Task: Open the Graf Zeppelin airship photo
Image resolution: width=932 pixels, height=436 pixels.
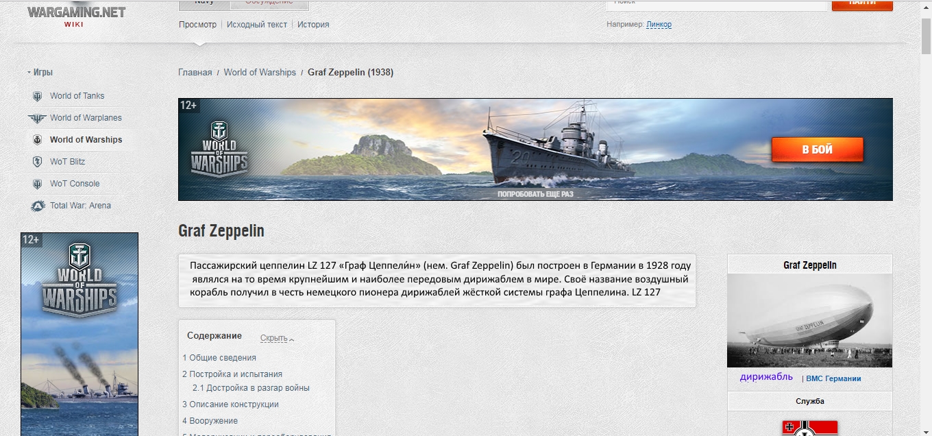Action: 810,321
